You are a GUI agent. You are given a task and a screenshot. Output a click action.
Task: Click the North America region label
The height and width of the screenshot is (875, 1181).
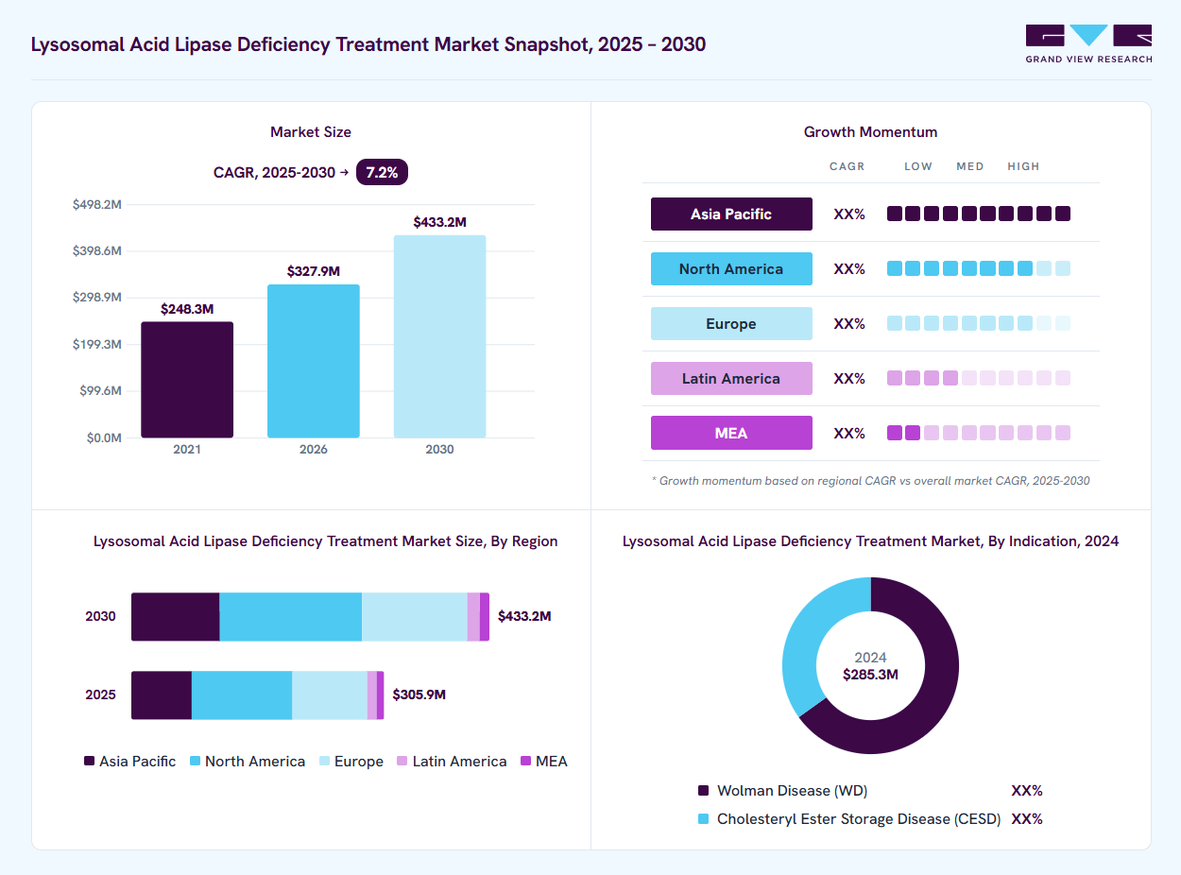731,268
